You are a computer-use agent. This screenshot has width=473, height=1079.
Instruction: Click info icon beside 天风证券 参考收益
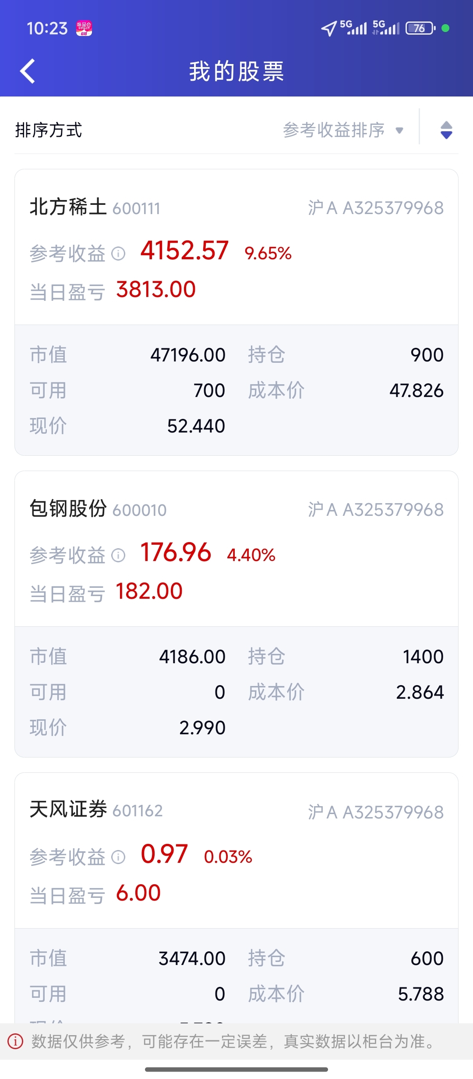118,857
